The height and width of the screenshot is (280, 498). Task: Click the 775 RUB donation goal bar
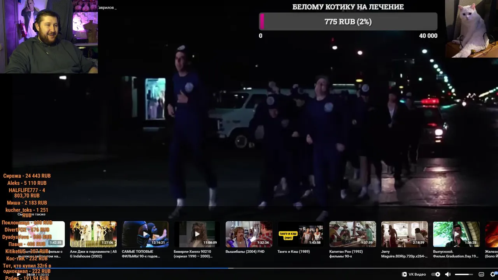(348, 22)
